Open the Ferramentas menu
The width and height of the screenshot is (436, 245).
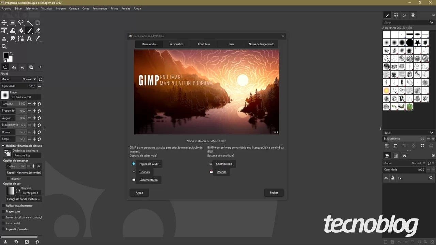(x=100, y=9)
